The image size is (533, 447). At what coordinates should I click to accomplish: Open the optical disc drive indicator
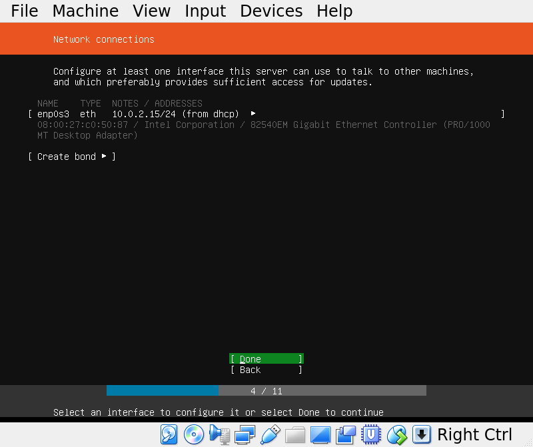tap(194, 435)
